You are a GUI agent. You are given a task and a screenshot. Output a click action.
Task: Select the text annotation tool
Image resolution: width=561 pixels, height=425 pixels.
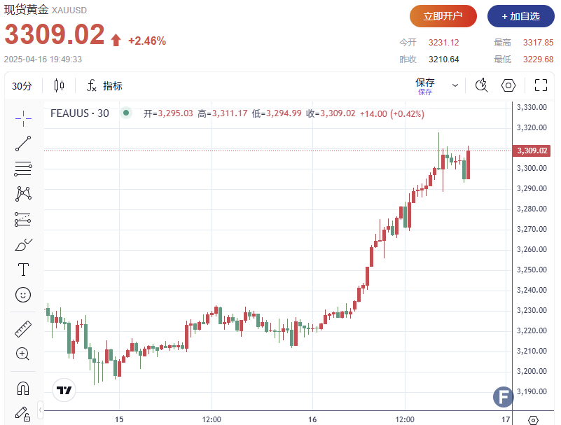click(23, 270)
